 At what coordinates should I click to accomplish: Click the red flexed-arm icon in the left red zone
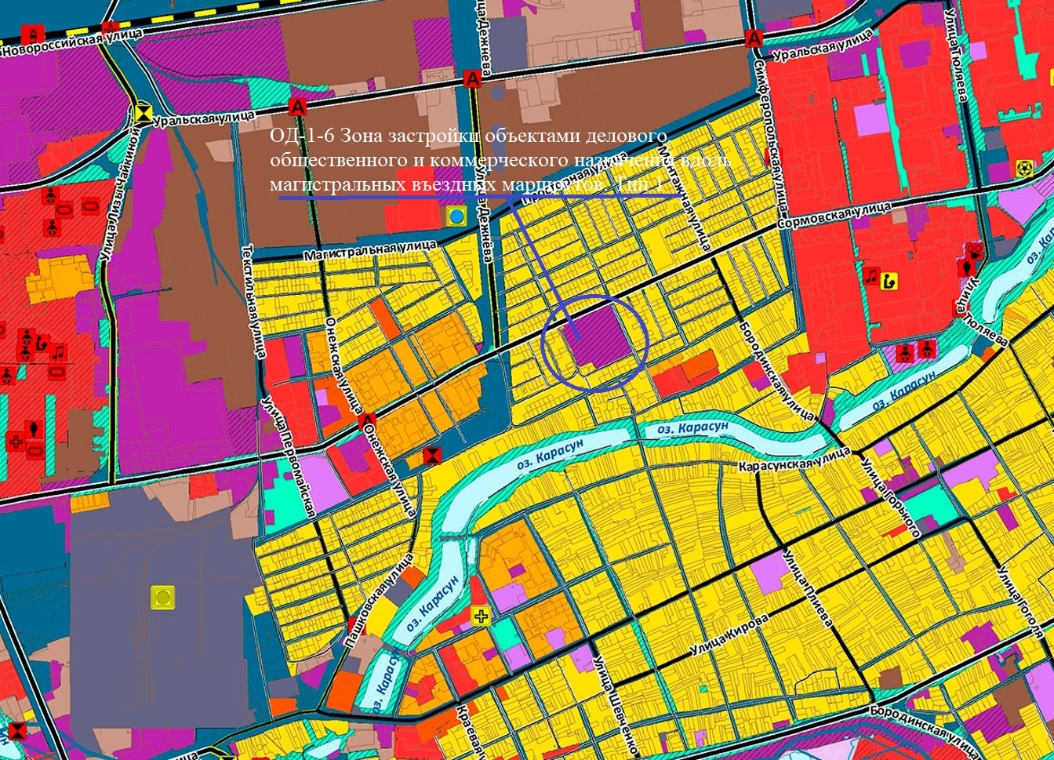click(x=41, y=344)
